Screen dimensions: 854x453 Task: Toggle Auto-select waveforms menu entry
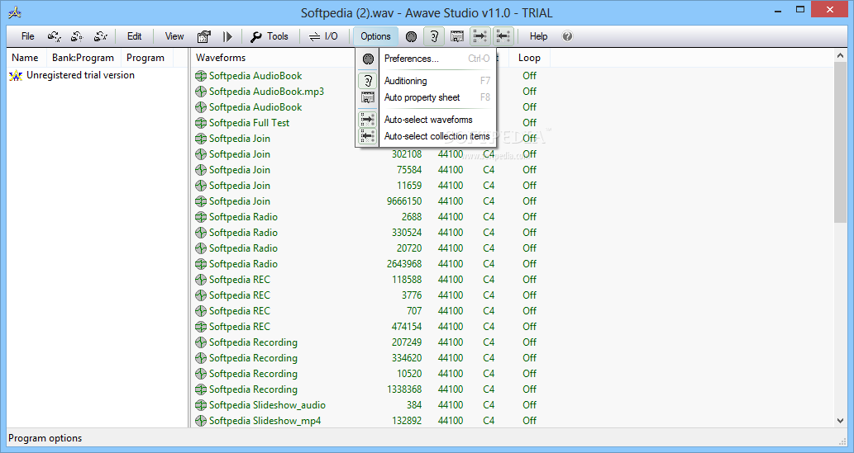(x=426, y=120)
